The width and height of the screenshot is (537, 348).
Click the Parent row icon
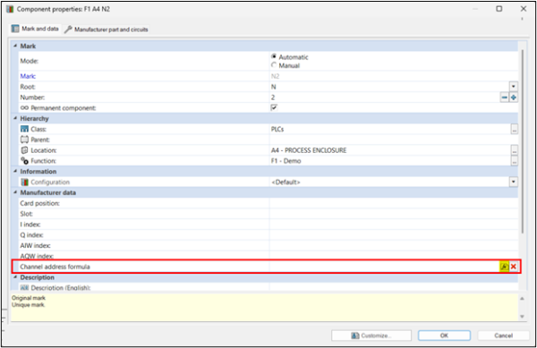(24, 140)
